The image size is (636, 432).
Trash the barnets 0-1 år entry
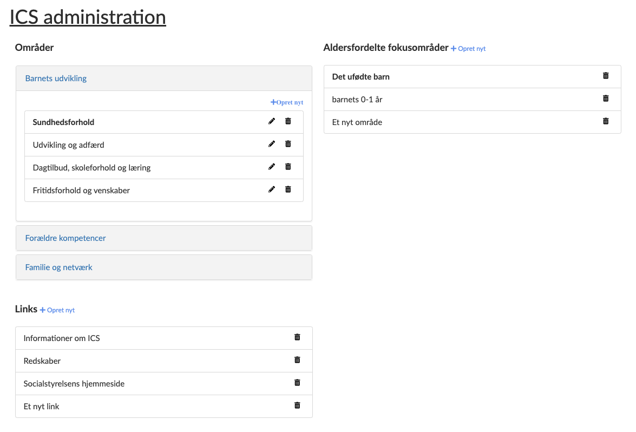(x=606, y=99)
